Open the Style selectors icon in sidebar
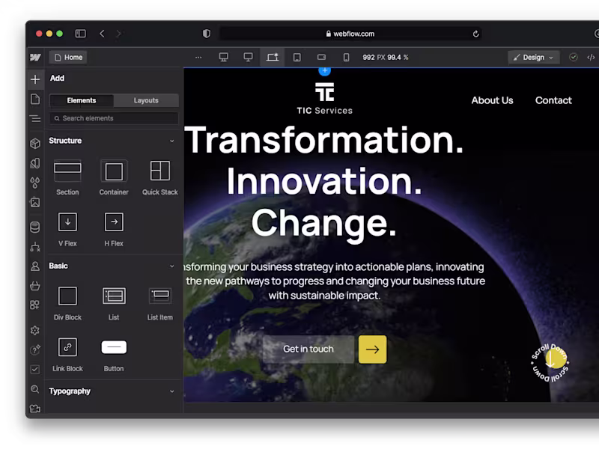The image size is (599, 449). point(35,163)
